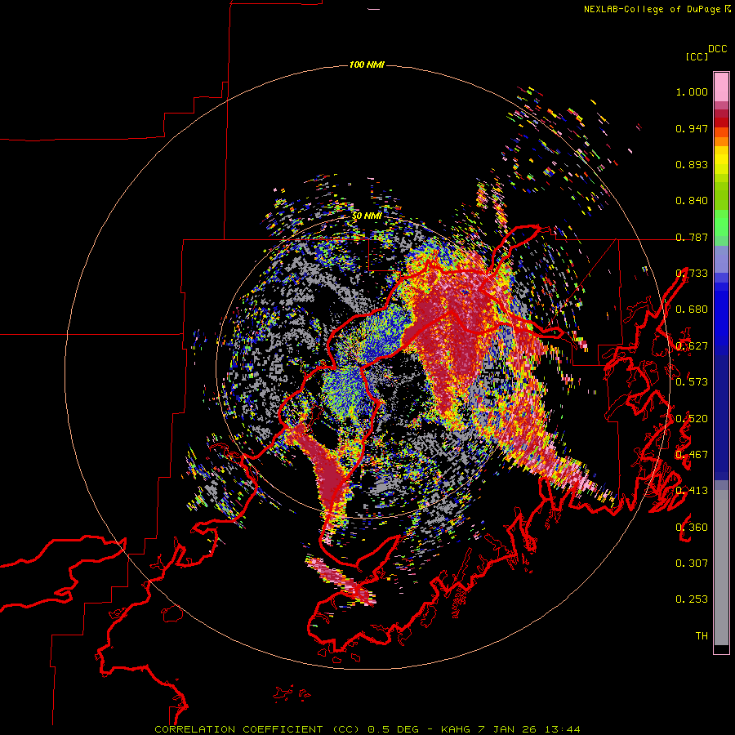Click the 50 NMI range ring label
This screenshot has height=735, width=735.
coord(367,216)
